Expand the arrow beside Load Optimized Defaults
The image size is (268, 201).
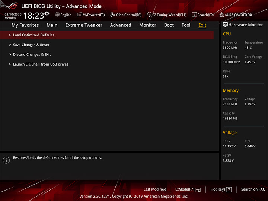pos(10,35)
